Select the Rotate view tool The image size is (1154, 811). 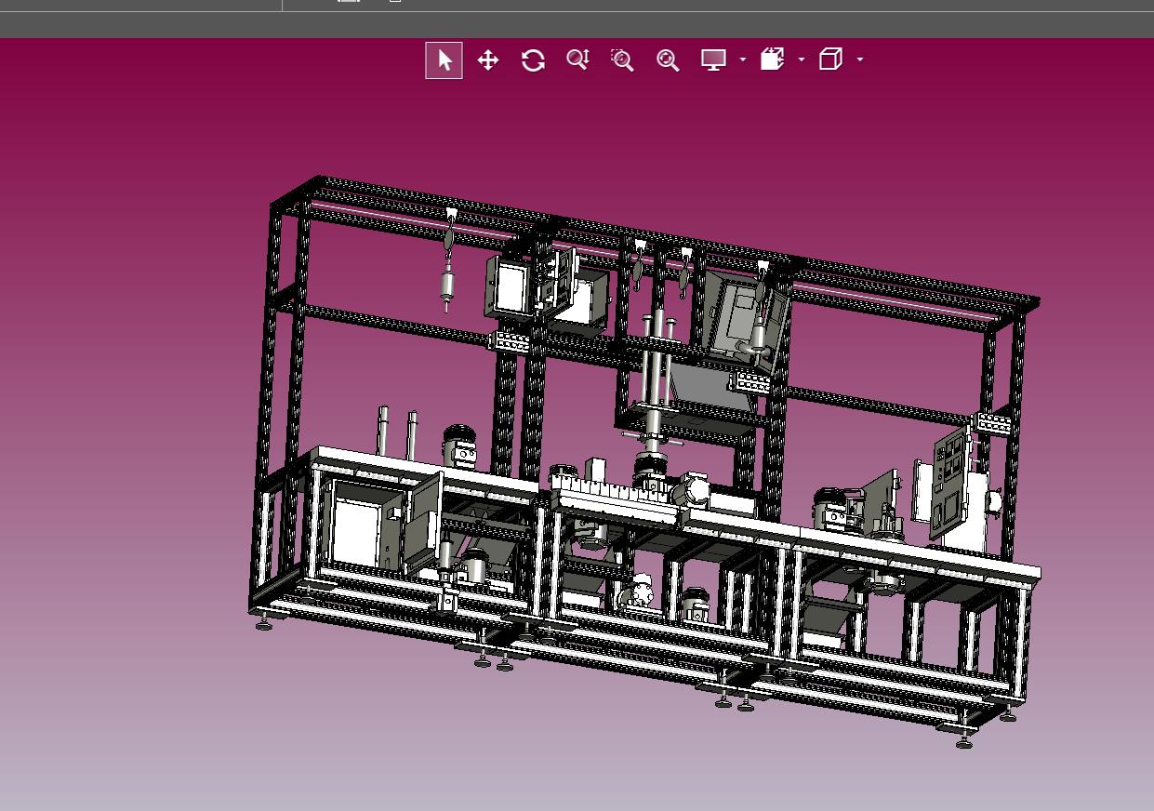533,60
